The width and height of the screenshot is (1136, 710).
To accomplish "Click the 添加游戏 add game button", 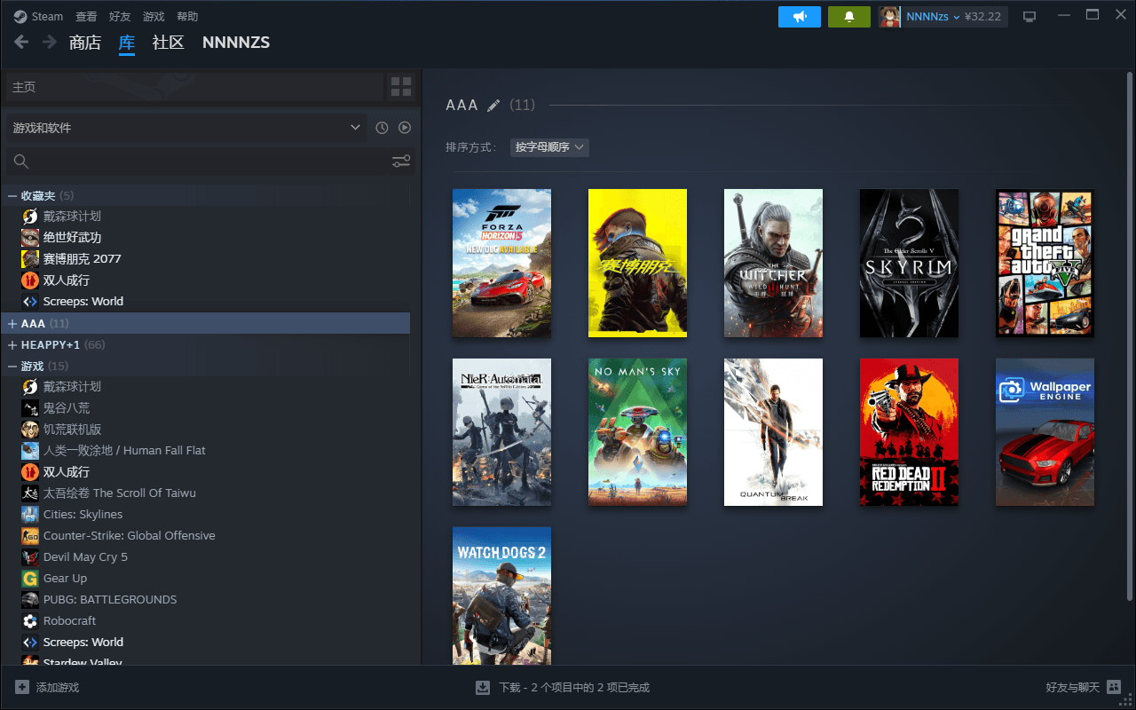I will pos(47,687).
